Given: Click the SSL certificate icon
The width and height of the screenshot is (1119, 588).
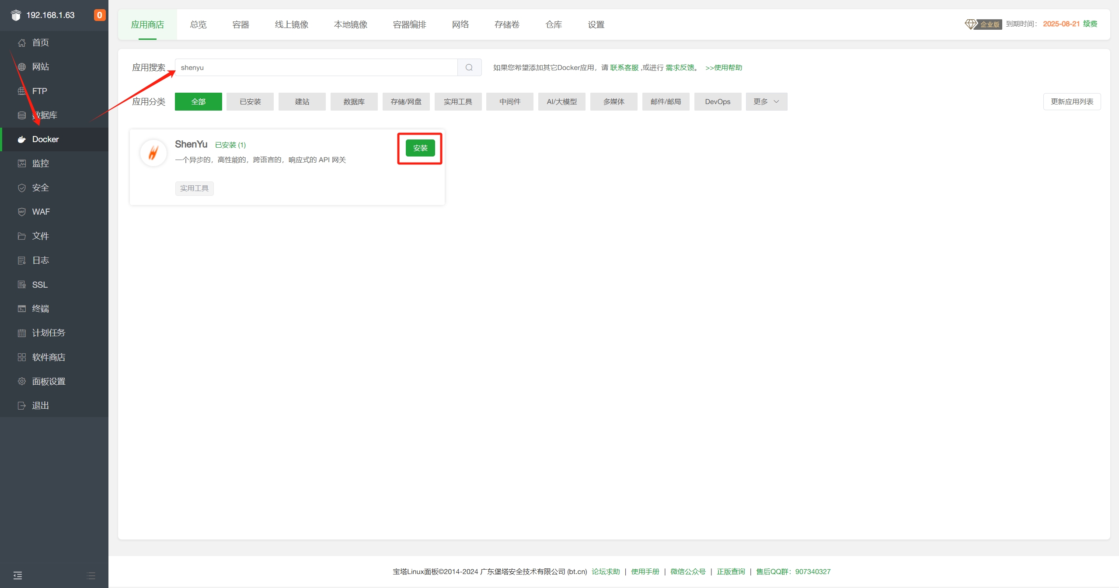Looking at the screenshot, I should (21, 285).
